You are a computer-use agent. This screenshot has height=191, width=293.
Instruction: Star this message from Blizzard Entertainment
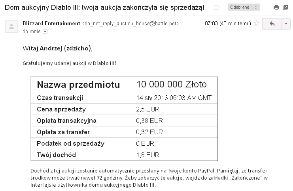[x=257, y=23]
